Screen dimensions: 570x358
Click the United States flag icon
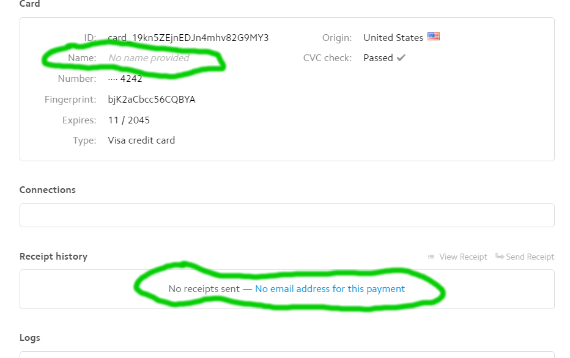(434, 37)
